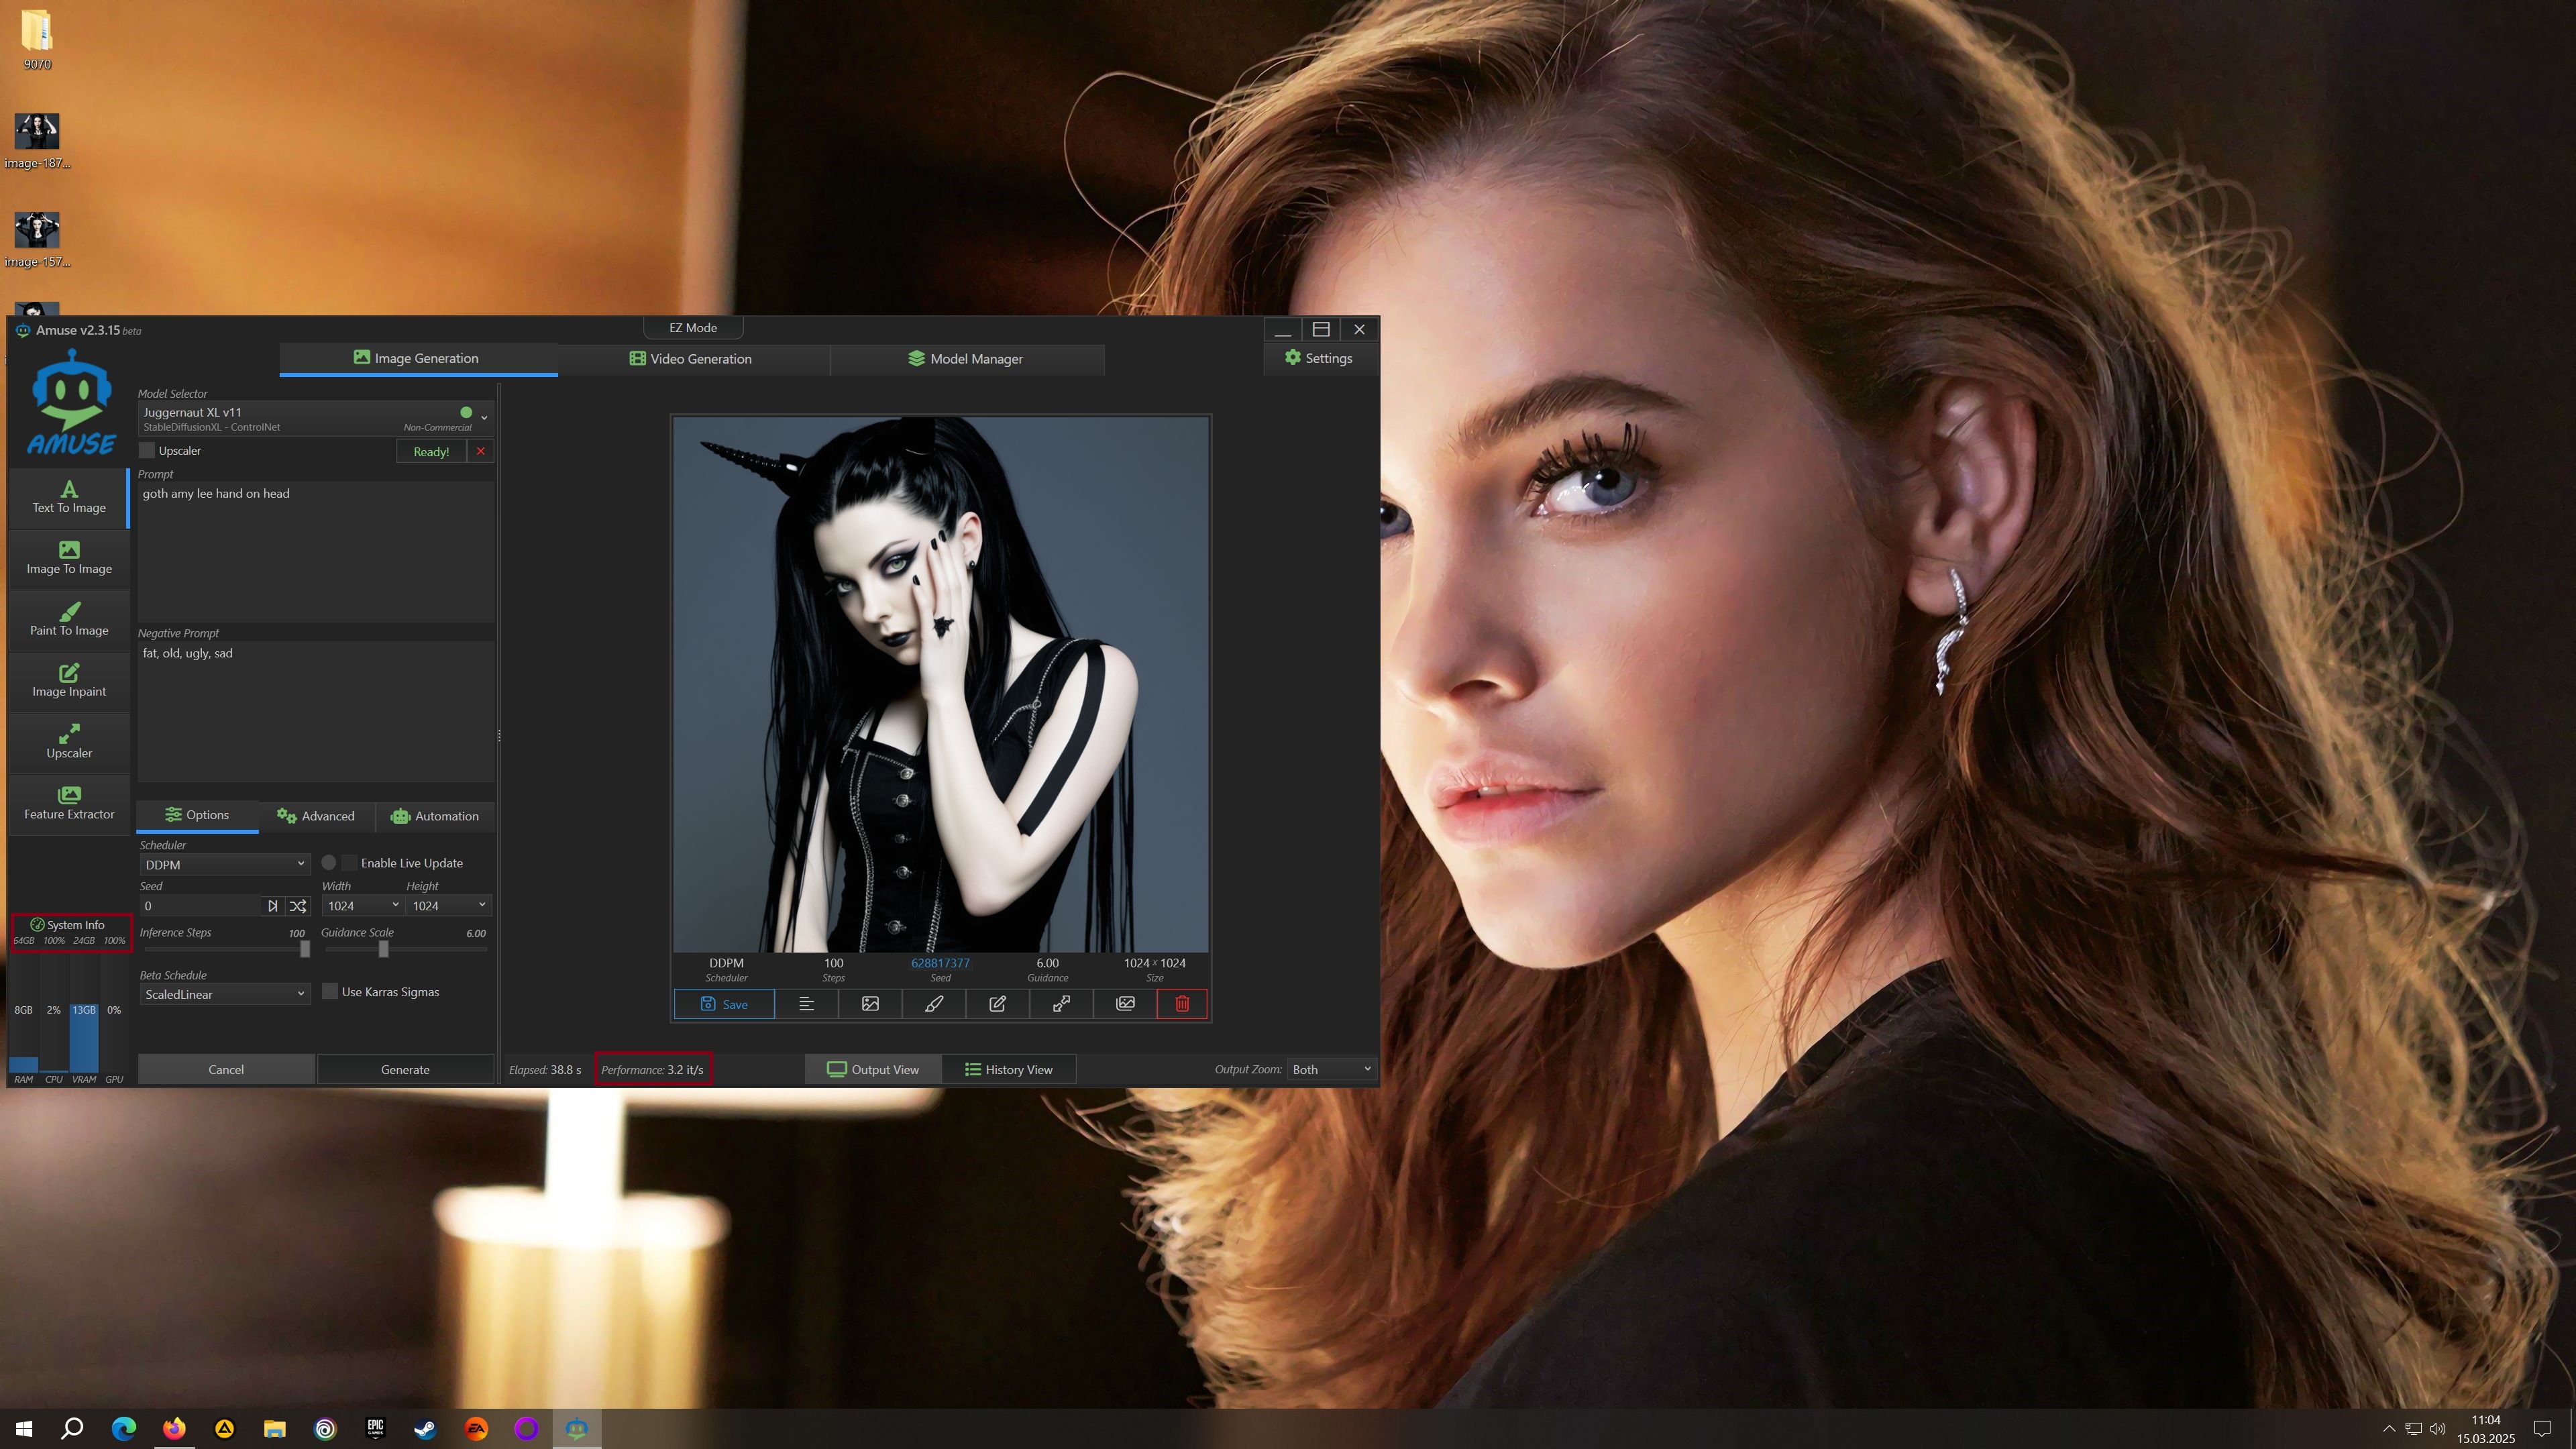Click the red X to unload model

click(x=481, y=451)
